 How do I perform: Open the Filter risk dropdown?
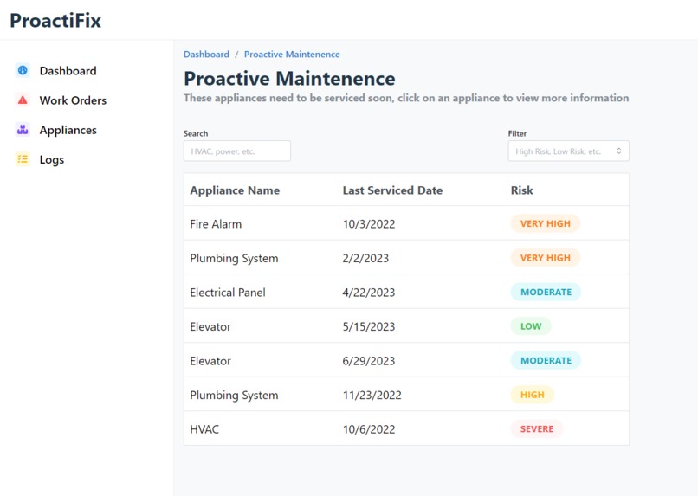pyautogui.click(x=568, y=151)
